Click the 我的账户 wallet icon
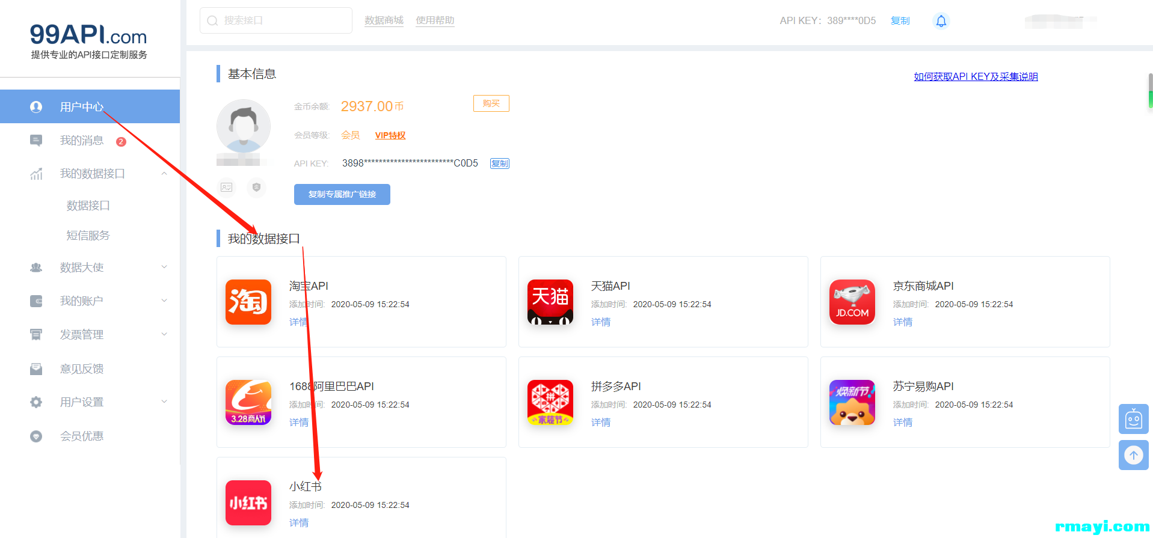 pyautogui.click(x=36, y=301)
